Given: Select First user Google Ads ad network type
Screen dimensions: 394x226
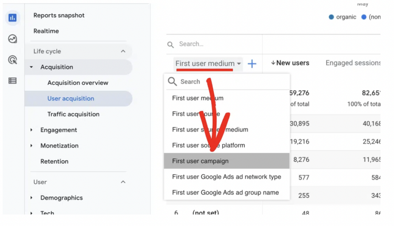Looking at the screenshot, I should 227,177.
